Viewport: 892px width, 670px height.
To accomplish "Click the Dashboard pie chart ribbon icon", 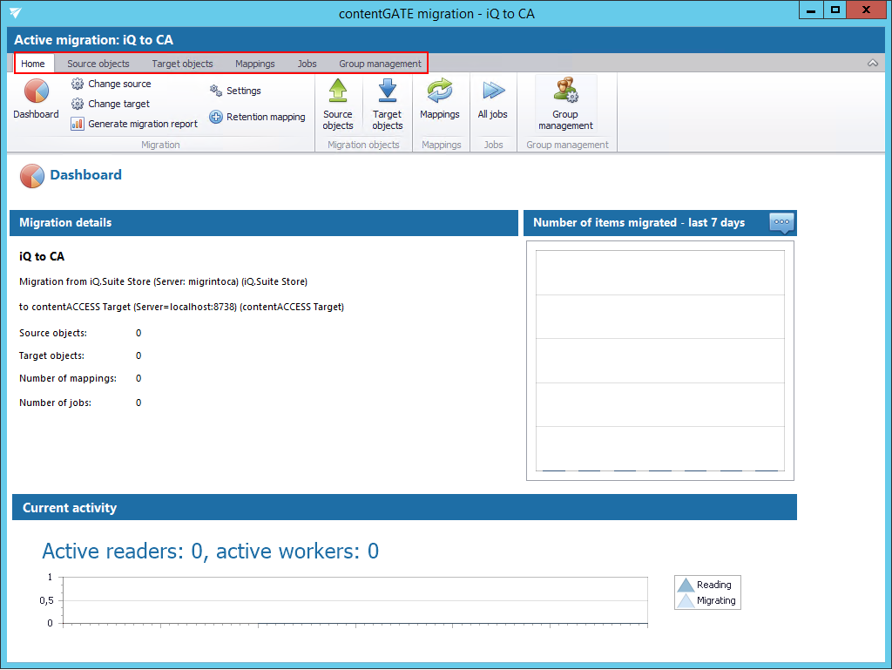I will coord(36,91).
